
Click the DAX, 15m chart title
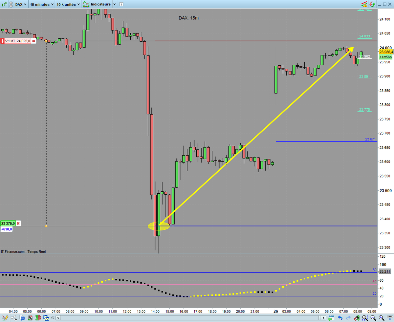(x=188, y=18)
